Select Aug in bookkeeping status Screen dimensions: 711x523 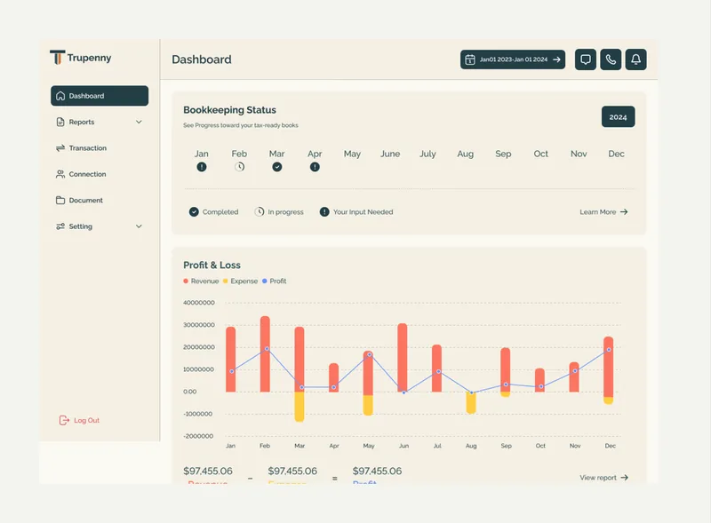tap(465, 155)
